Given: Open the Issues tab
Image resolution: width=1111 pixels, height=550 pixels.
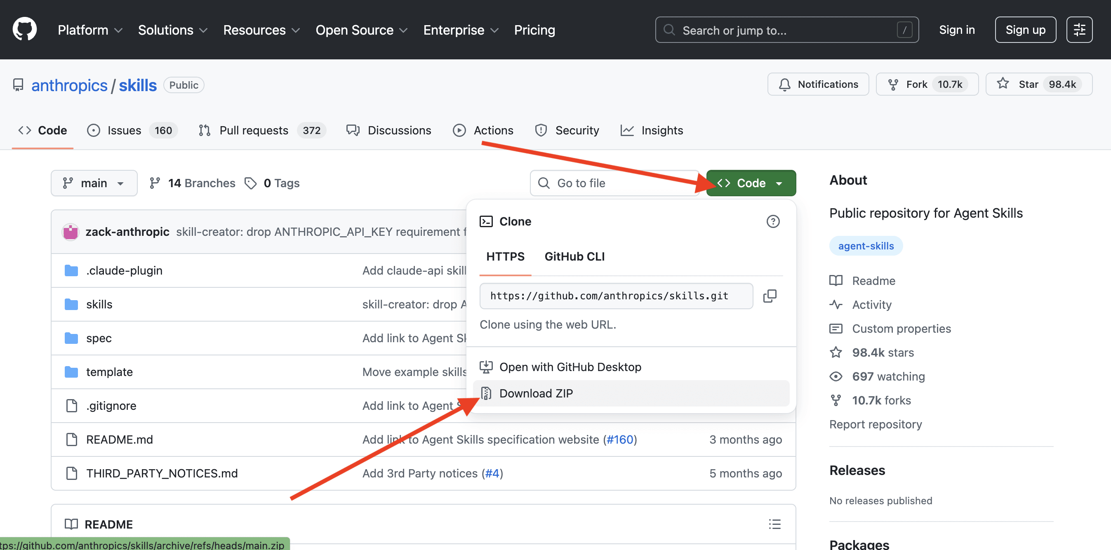Looking at the screenshot, I should pyautogui.click(x=124, y=130).
